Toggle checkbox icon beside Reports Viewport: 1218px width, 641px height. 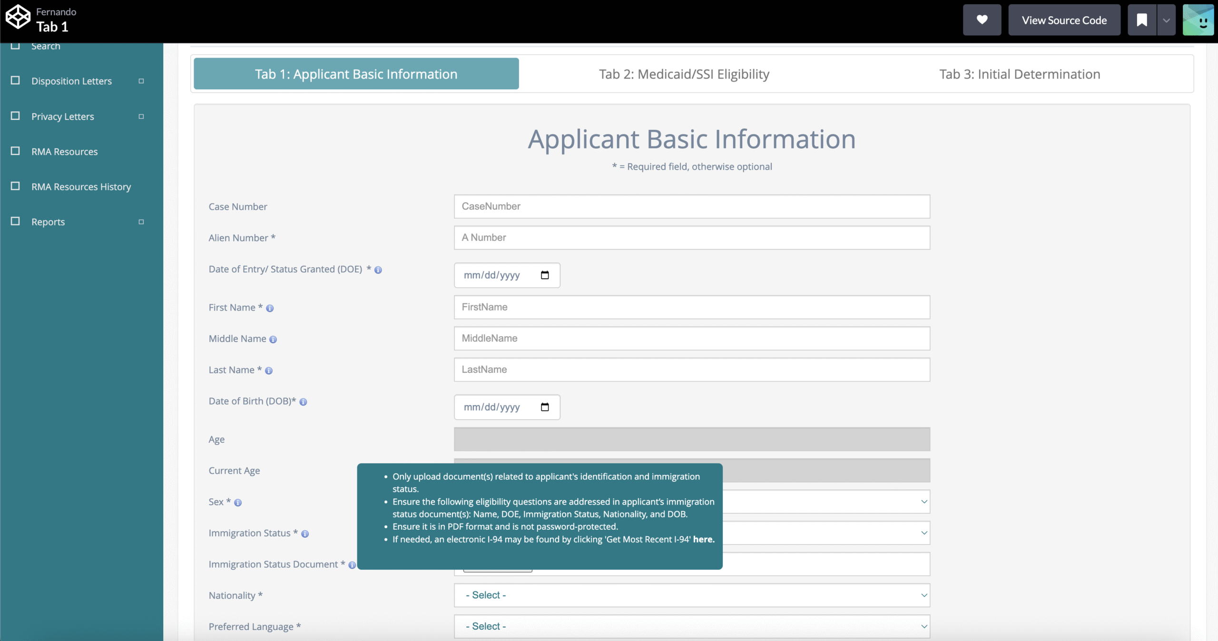pyautogui.click(x=15, y=221)
